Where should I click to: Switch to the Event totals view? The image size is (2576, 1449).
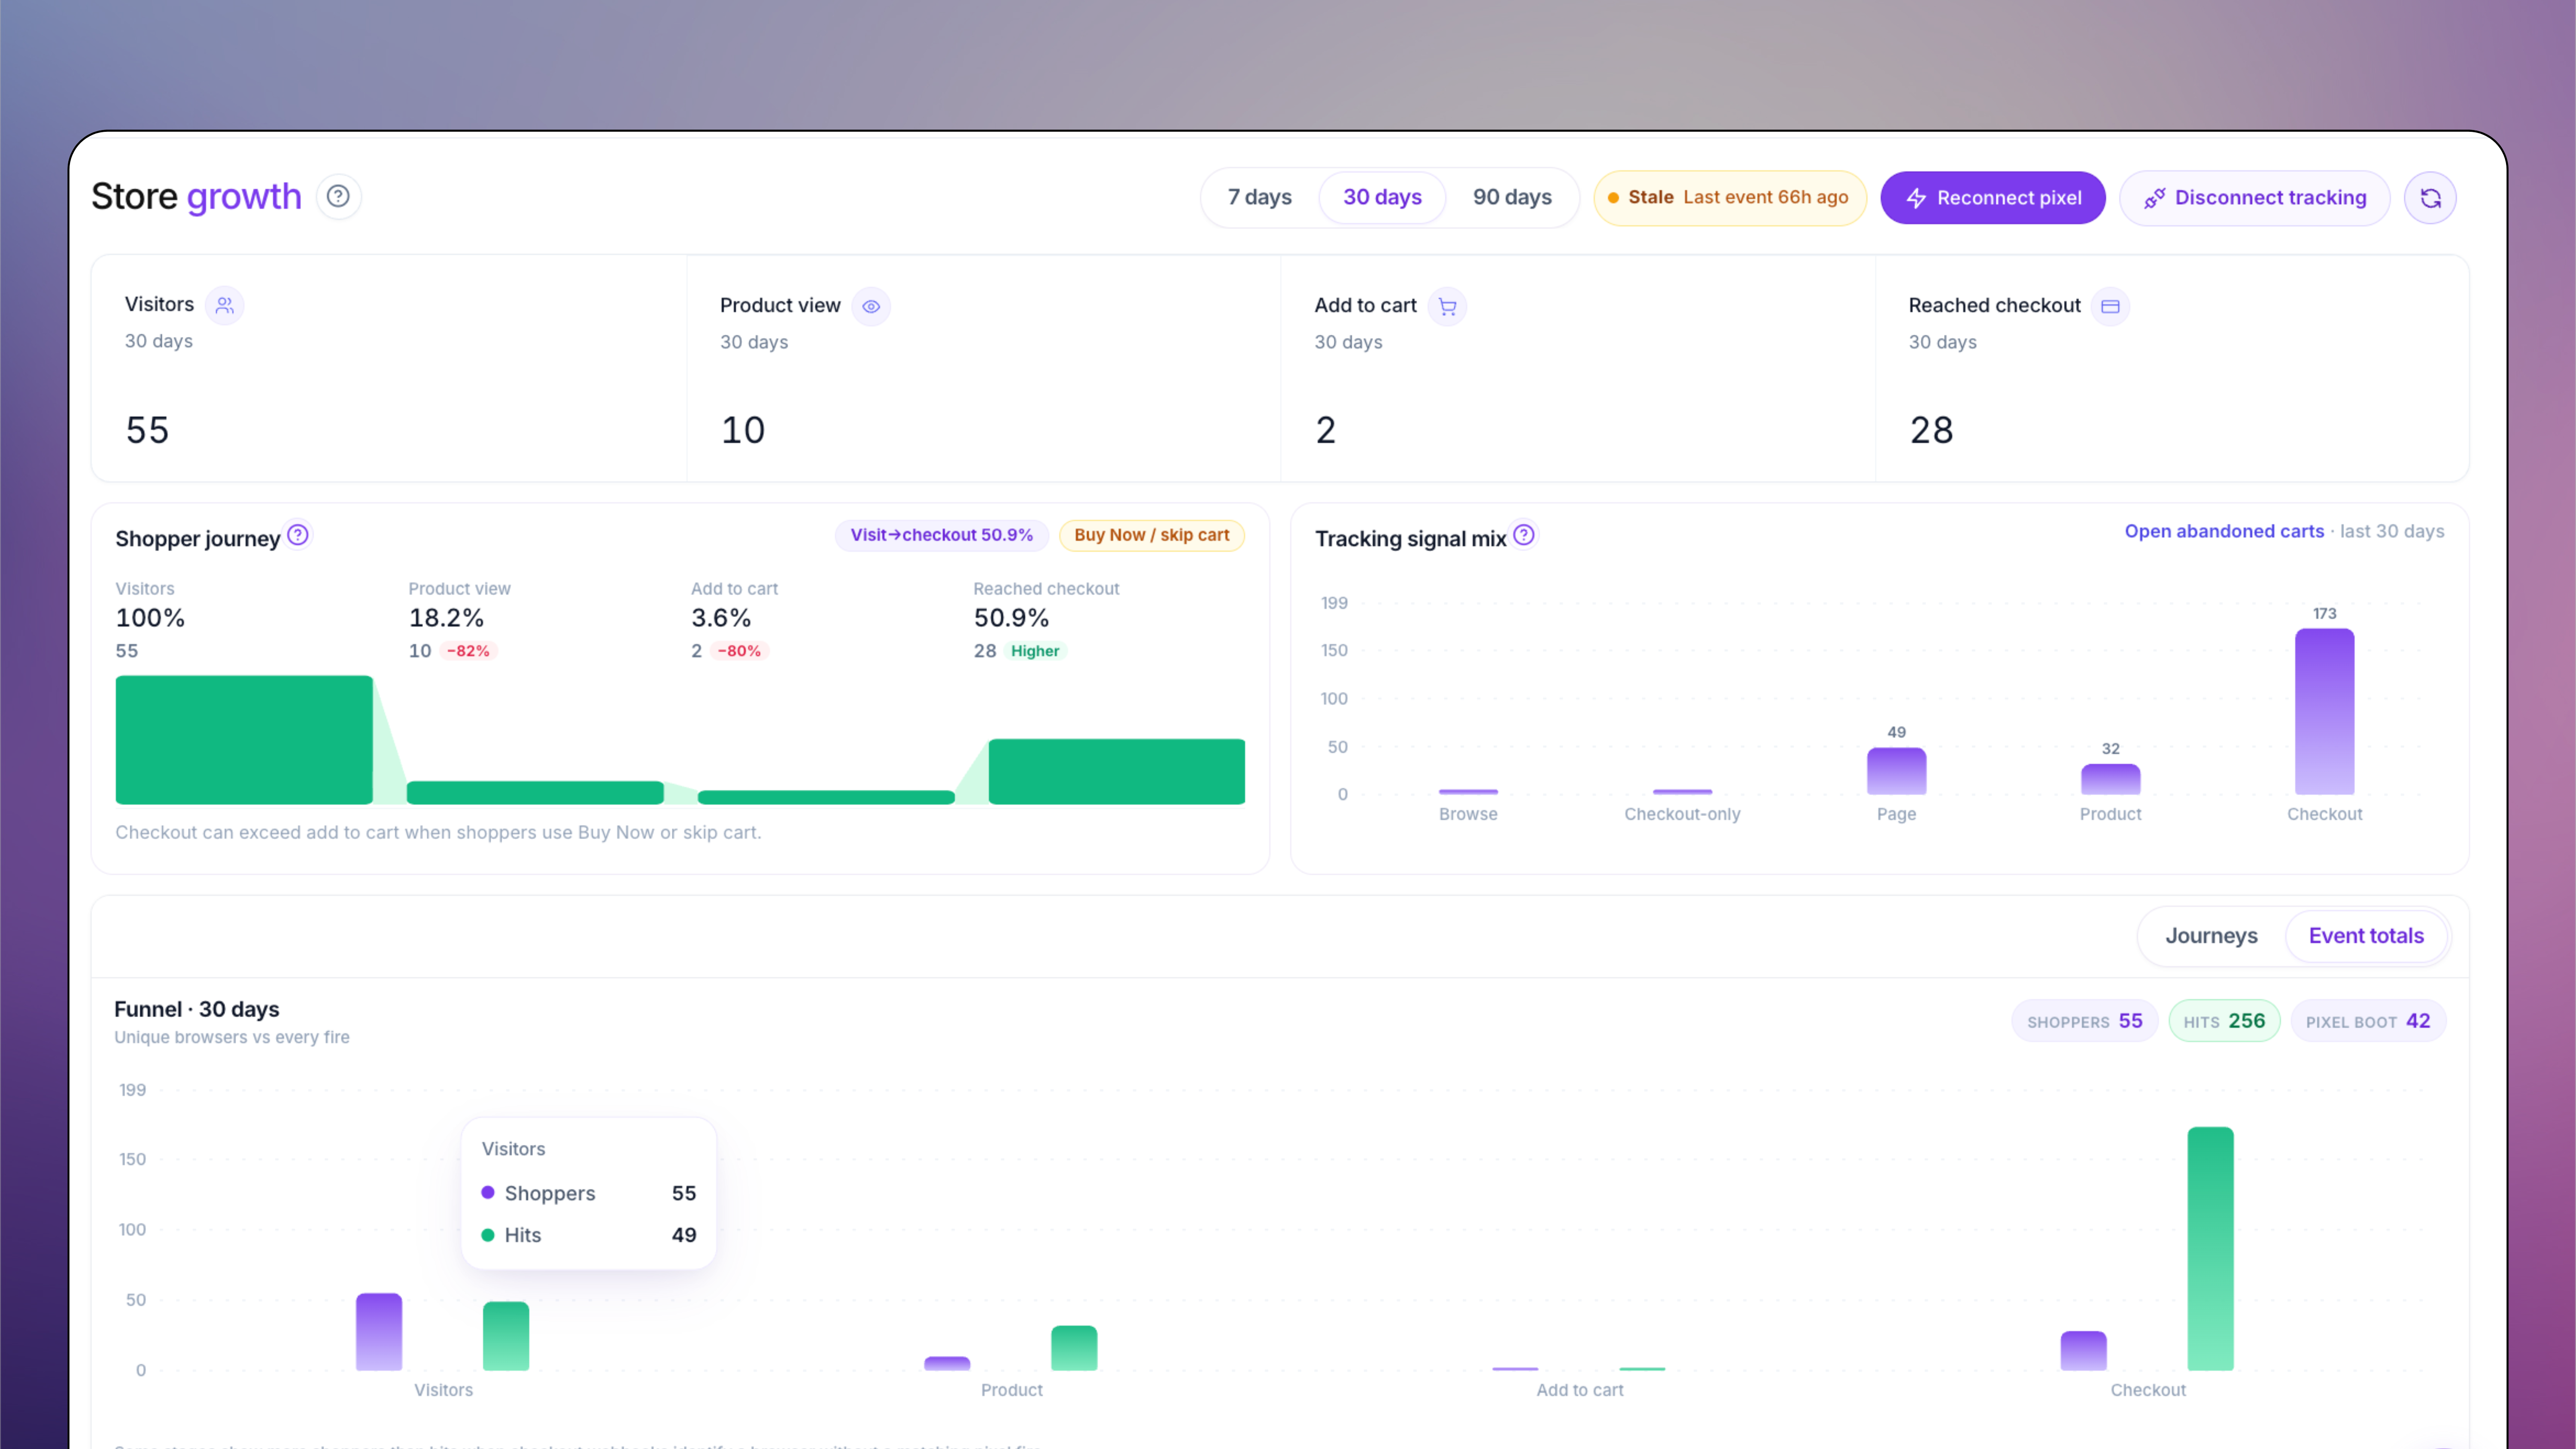click(x=2366, y=936)
